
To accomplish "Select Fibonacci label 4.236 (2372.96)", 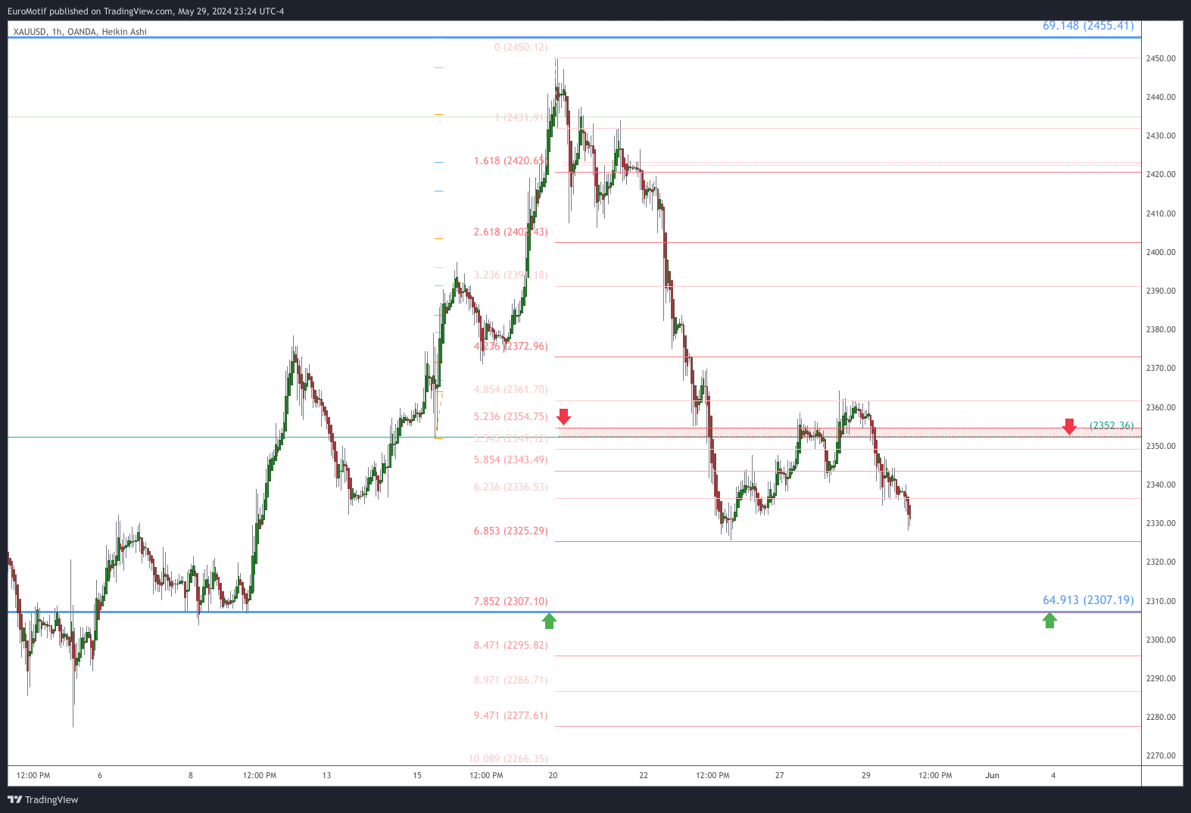I will (511, 346).
